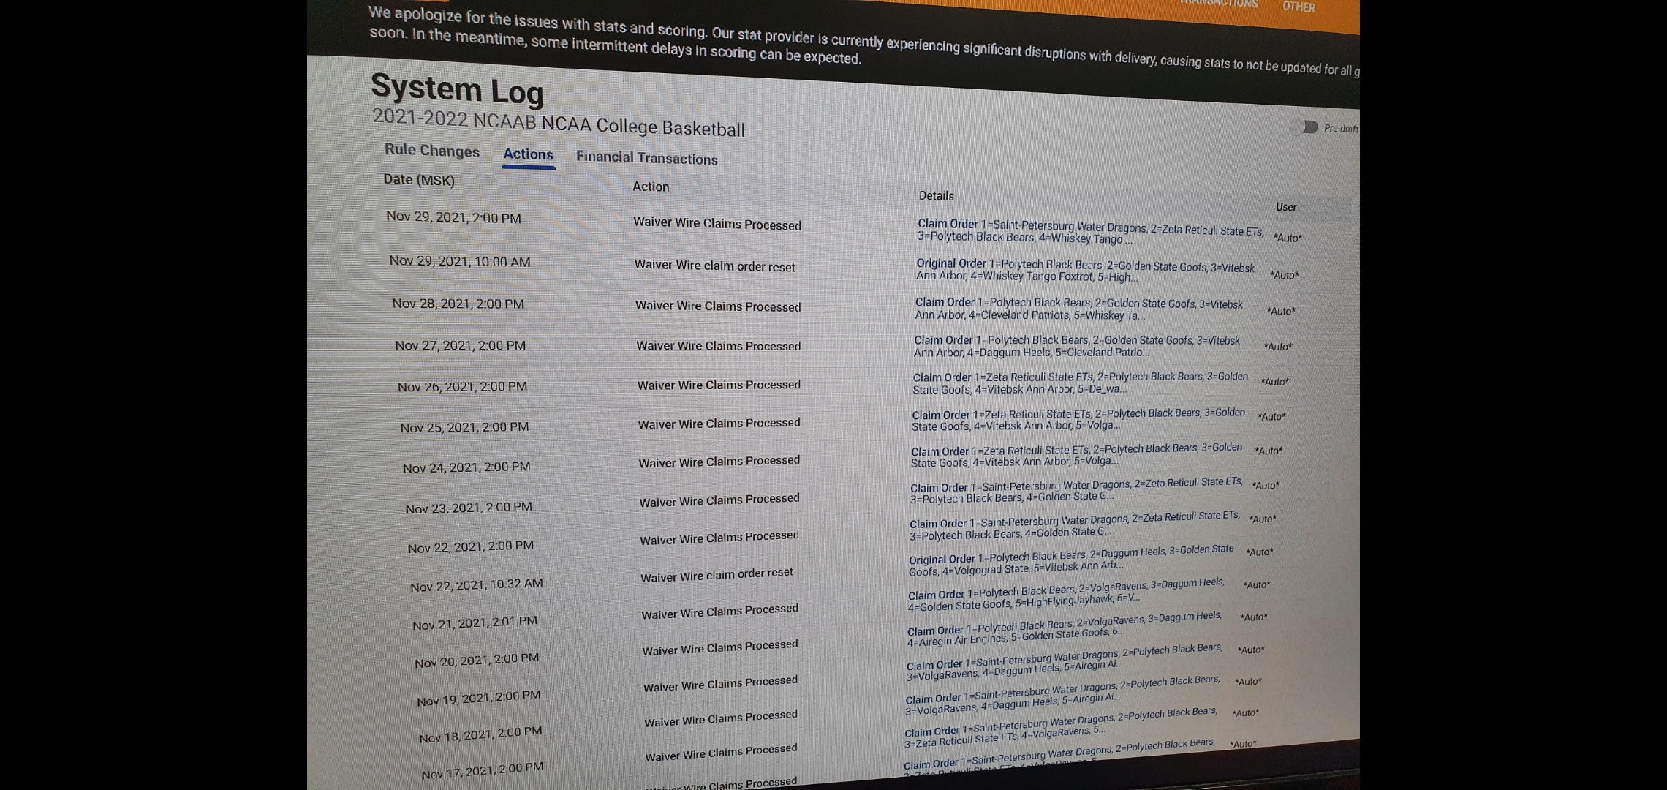The height and width of the screenshot is (790, 1667).
Task: Select the date Nov 23, 2021, 2:00 PM
Action: [x=469, y=508]
